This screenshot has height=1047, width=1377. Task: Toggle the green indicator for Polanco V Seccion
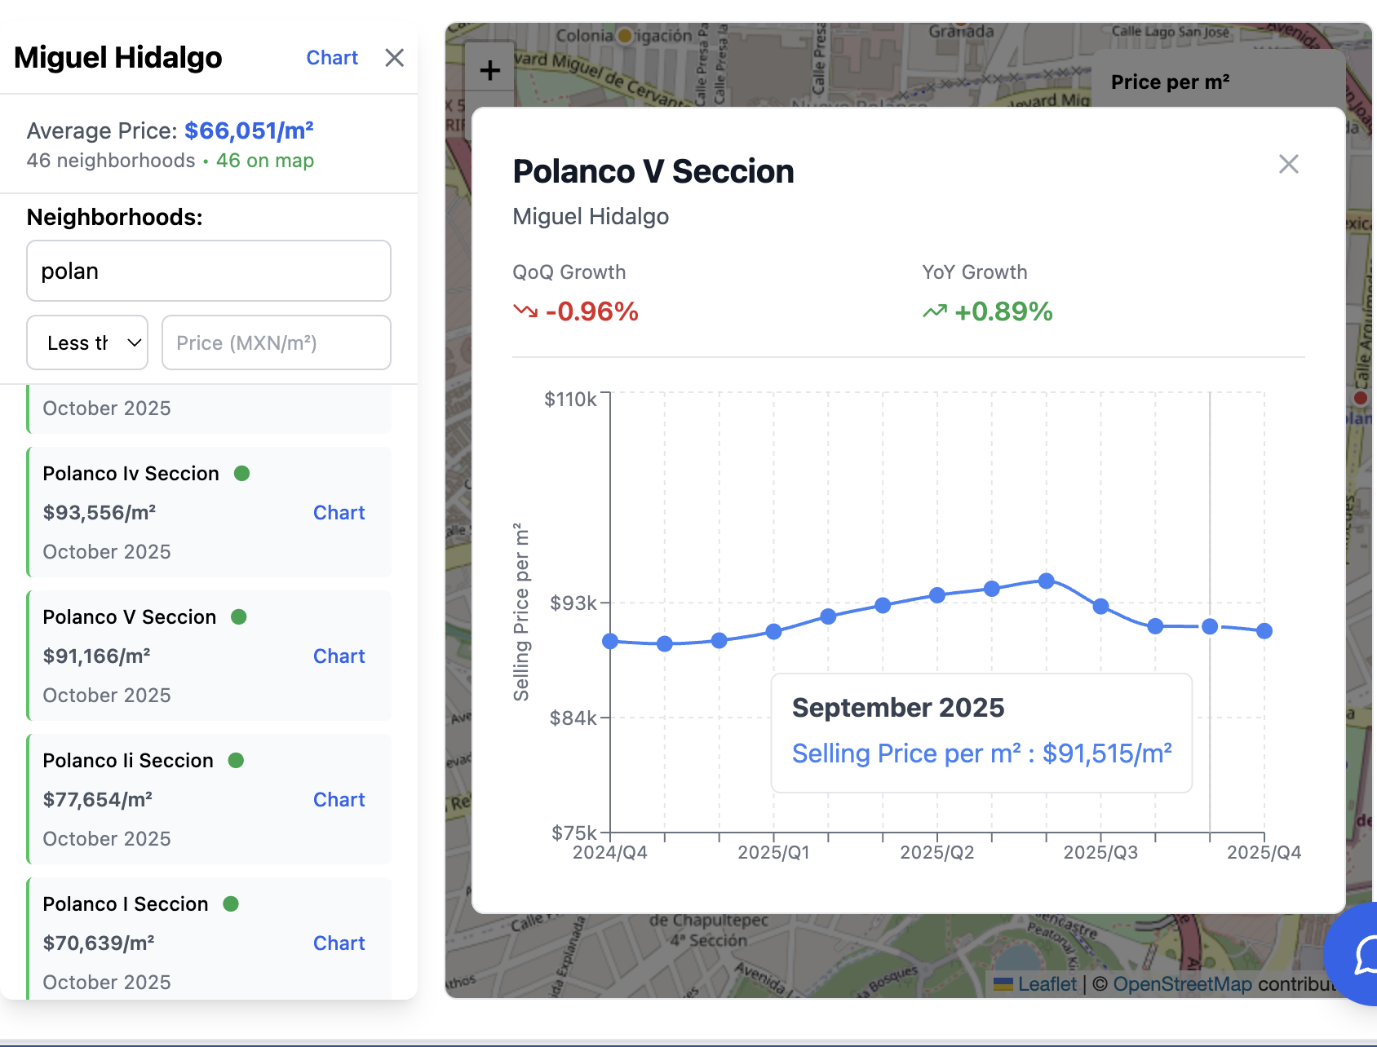click(238, 617)
